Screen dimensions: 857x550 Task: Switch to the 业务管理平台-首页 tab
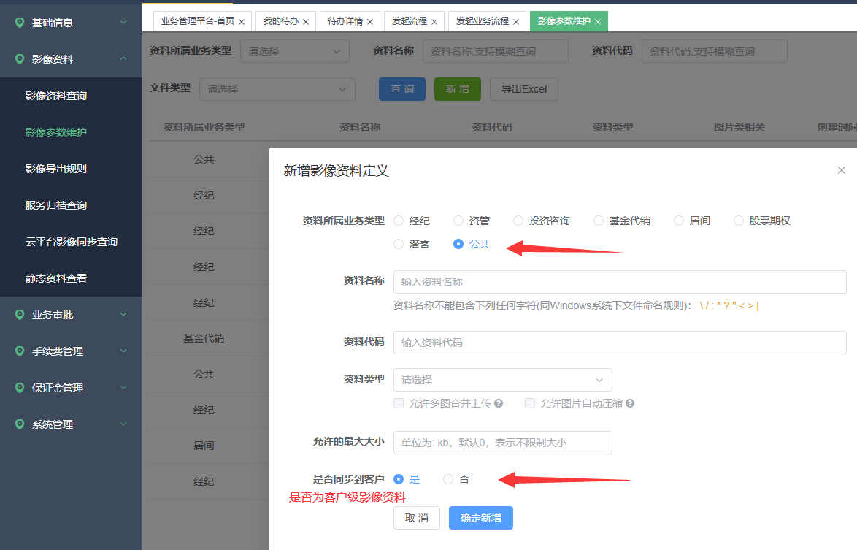point(197,21)
